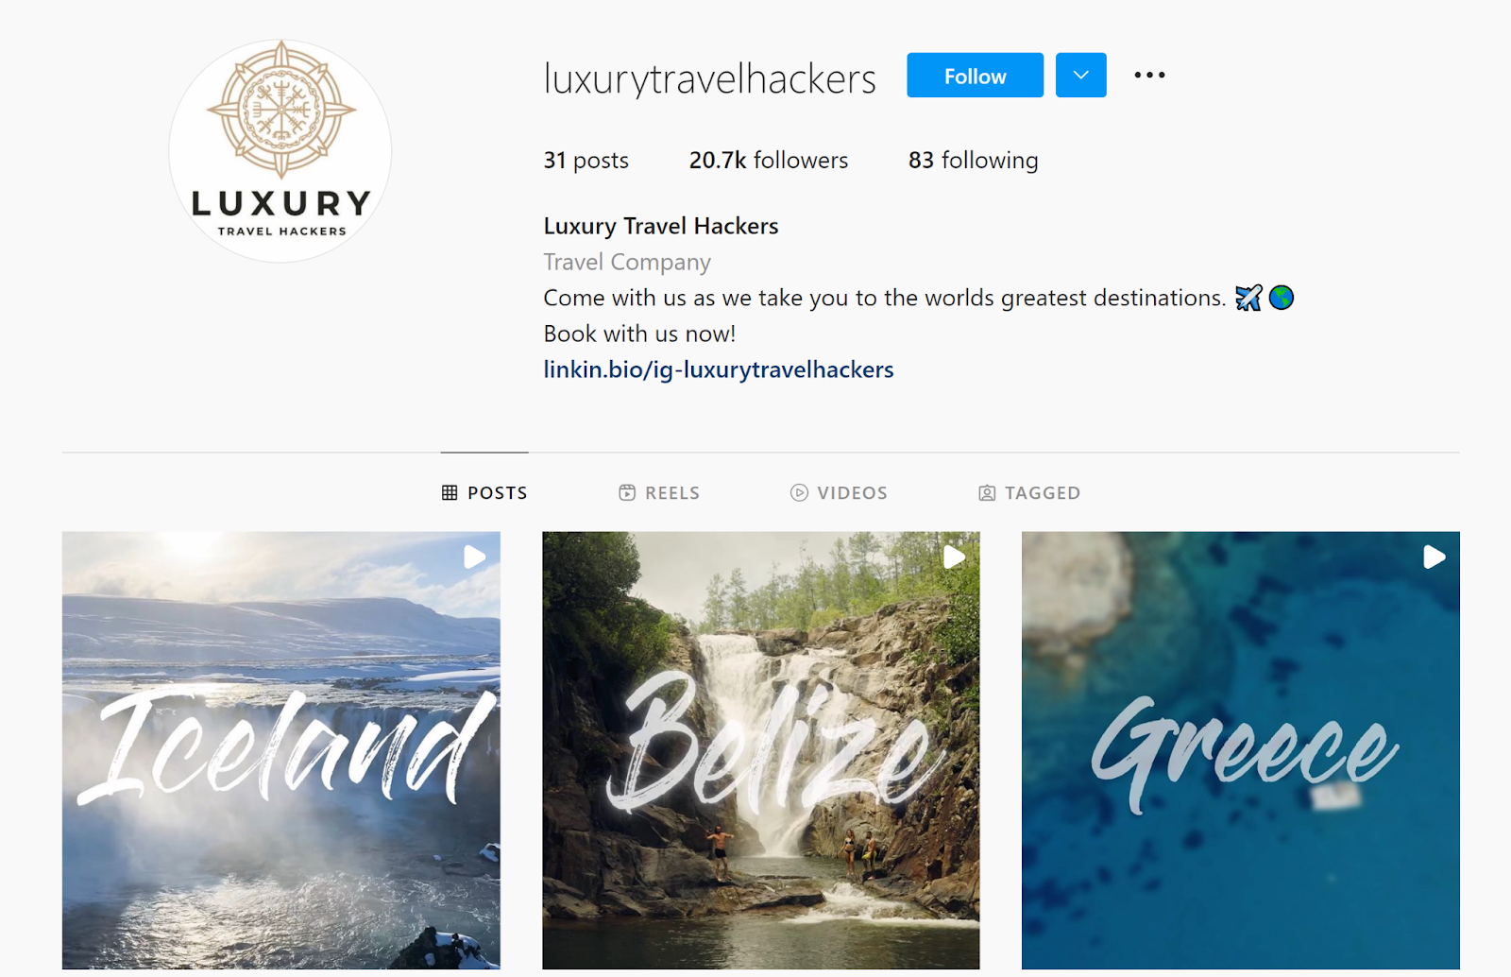
Task: Switch to the REELS tab
Action: (659, 492)
